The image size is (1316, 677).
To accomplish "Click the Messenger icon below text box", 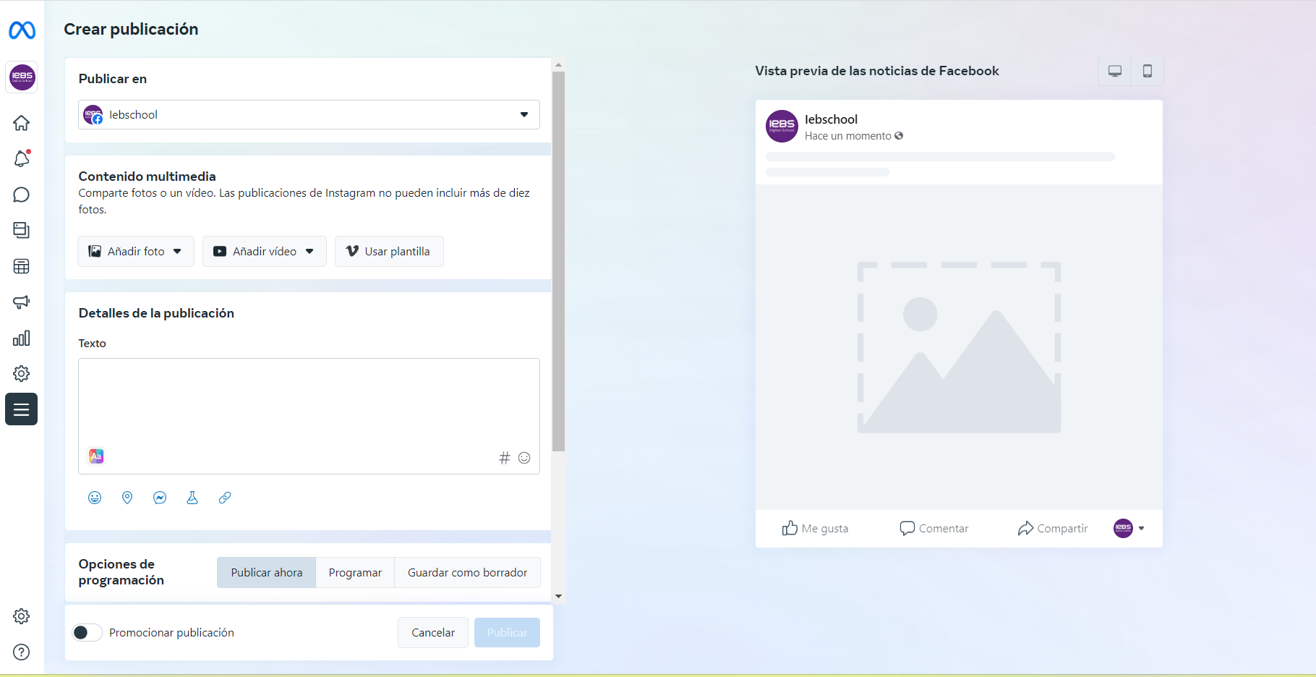I will (160, 498).
